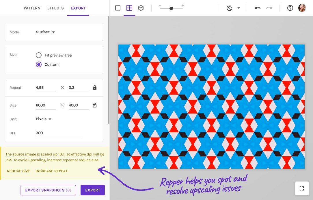
Task: Toggle the dark mode moon icon
Action: 229,8
